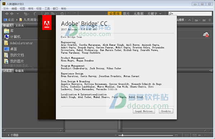
Task: Open the reveal recent file boomerang dropdown
Action: pyautogui.click(x=26, y=14)
